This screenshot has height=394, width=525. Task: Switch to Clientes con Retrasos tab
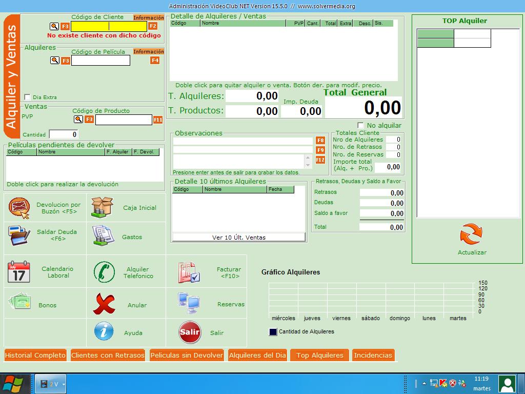[x=108, y=355]
